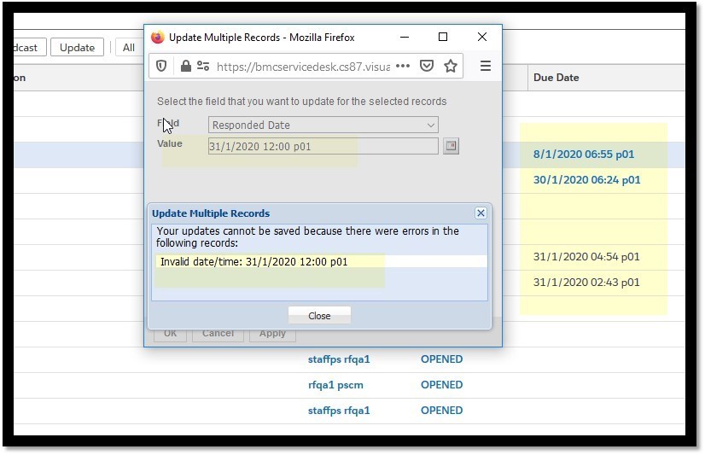Open the Firefox hamburger menu
Viewport: 705px width, 455px height.
point(485,66)
